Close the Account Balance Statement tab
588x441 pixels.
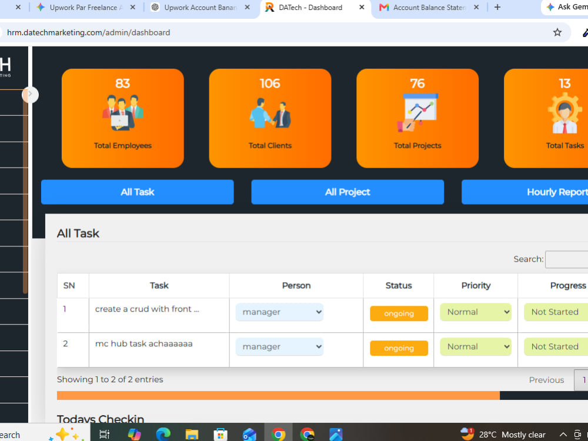(x=476, y=7)
